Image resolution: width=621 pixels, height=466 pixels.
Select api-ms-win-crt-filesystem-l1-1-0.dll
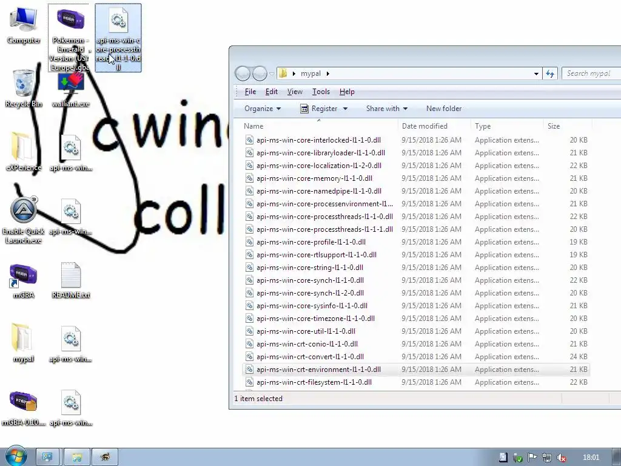[416, 382]
